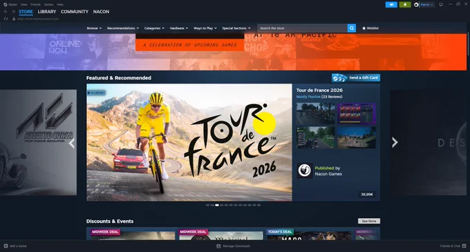Open the first MIDWEEK DEAL card
Viewport: 470px width, 252px height.
[x=132, y=234]
